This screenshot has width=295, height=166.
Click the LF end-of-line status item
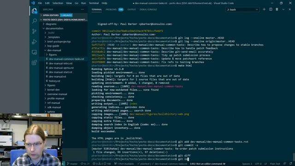pyautogui.click(x=265, y=164)
